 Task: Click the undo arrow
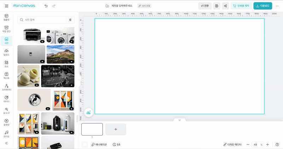pyautogui.click(x=46, y=6)
